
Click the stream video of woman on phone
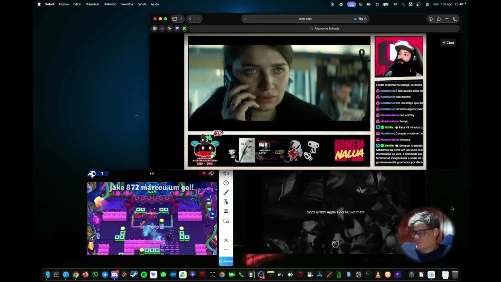[279, 84]
